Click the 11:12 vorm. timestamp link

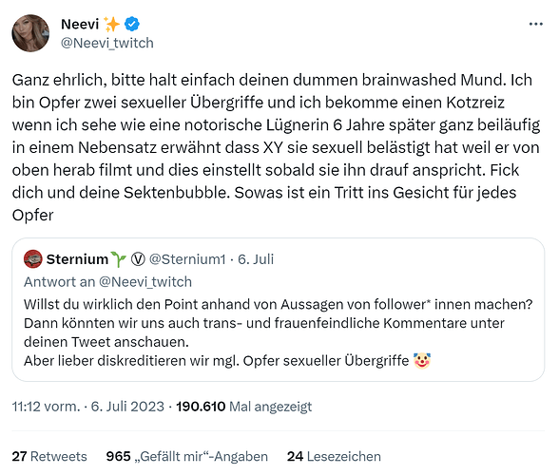coord(46,407)
